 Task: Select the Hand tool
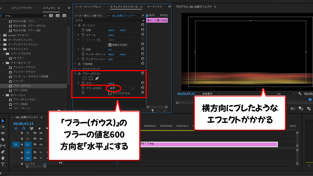pyautogui.click(x=3, y=158)
